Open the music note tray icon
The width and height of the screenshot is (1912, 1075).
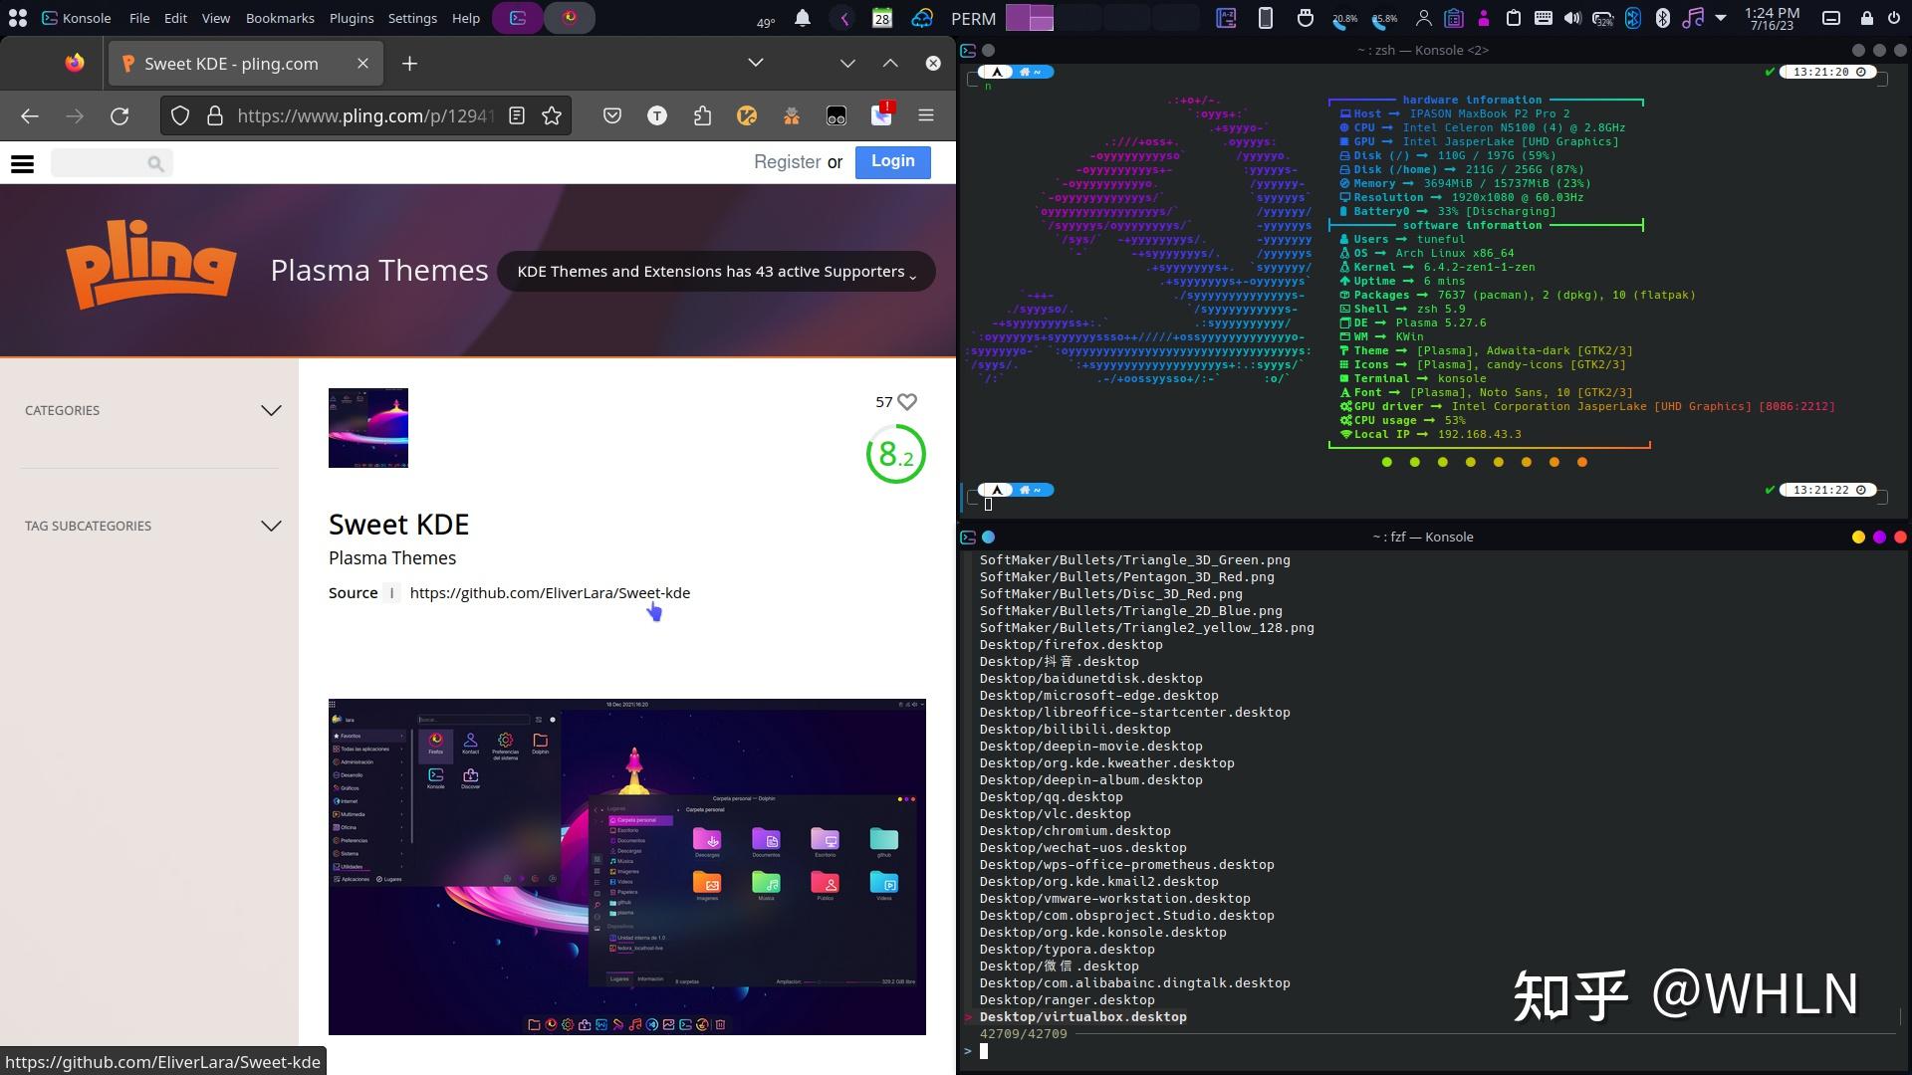[1692, 18]
